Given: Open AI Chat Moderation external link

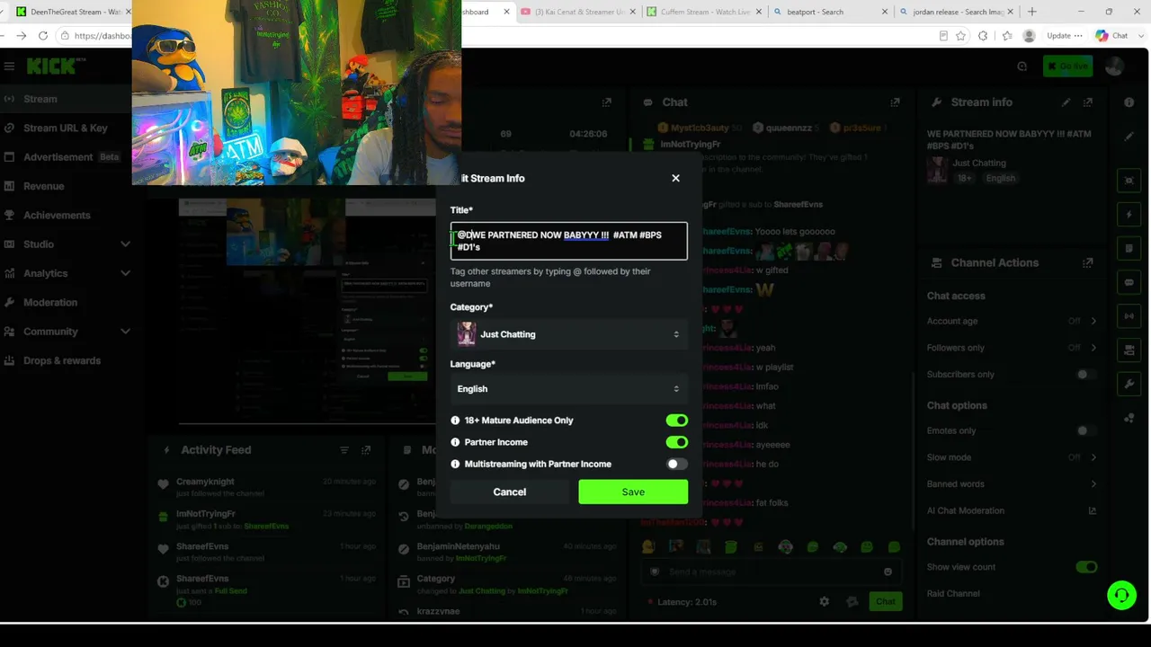Looking at the screenshot, I should pos(1093,510).
